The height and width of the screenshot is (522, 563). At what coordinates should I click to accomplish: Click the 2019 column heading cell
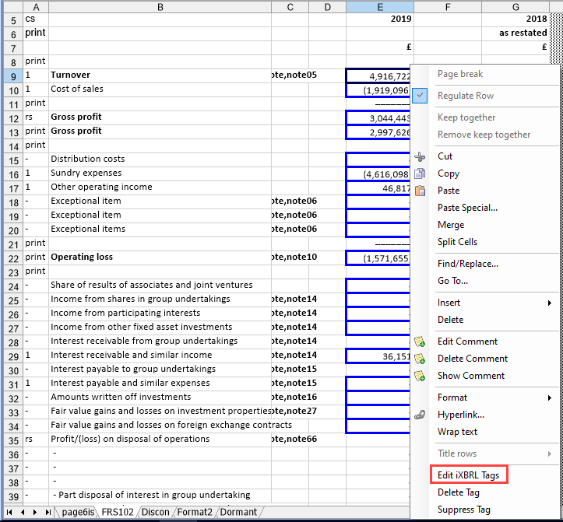(x=380, y=19)
